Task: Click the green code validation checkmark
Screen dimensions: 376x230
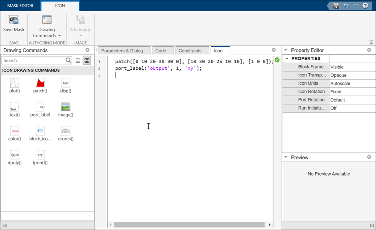Action: 277,60
